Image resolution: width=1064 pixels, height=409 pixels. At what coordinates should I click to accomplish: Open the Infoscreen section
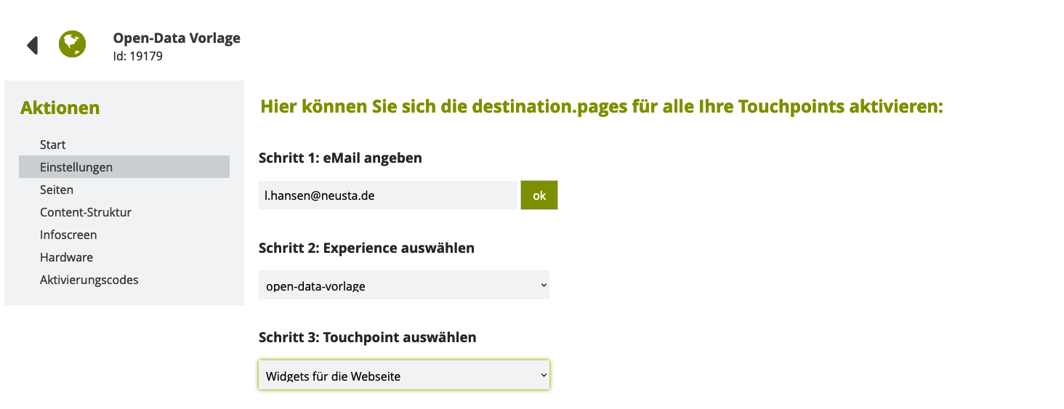[x=124, y=235]
